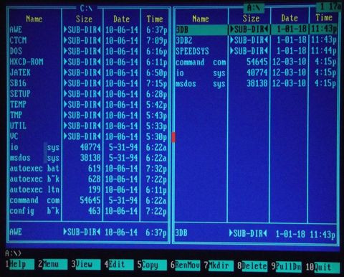
Task: Click 1-01-18 date of 3DB2 row
Action: pyautogui.click(x=292, y=40)
